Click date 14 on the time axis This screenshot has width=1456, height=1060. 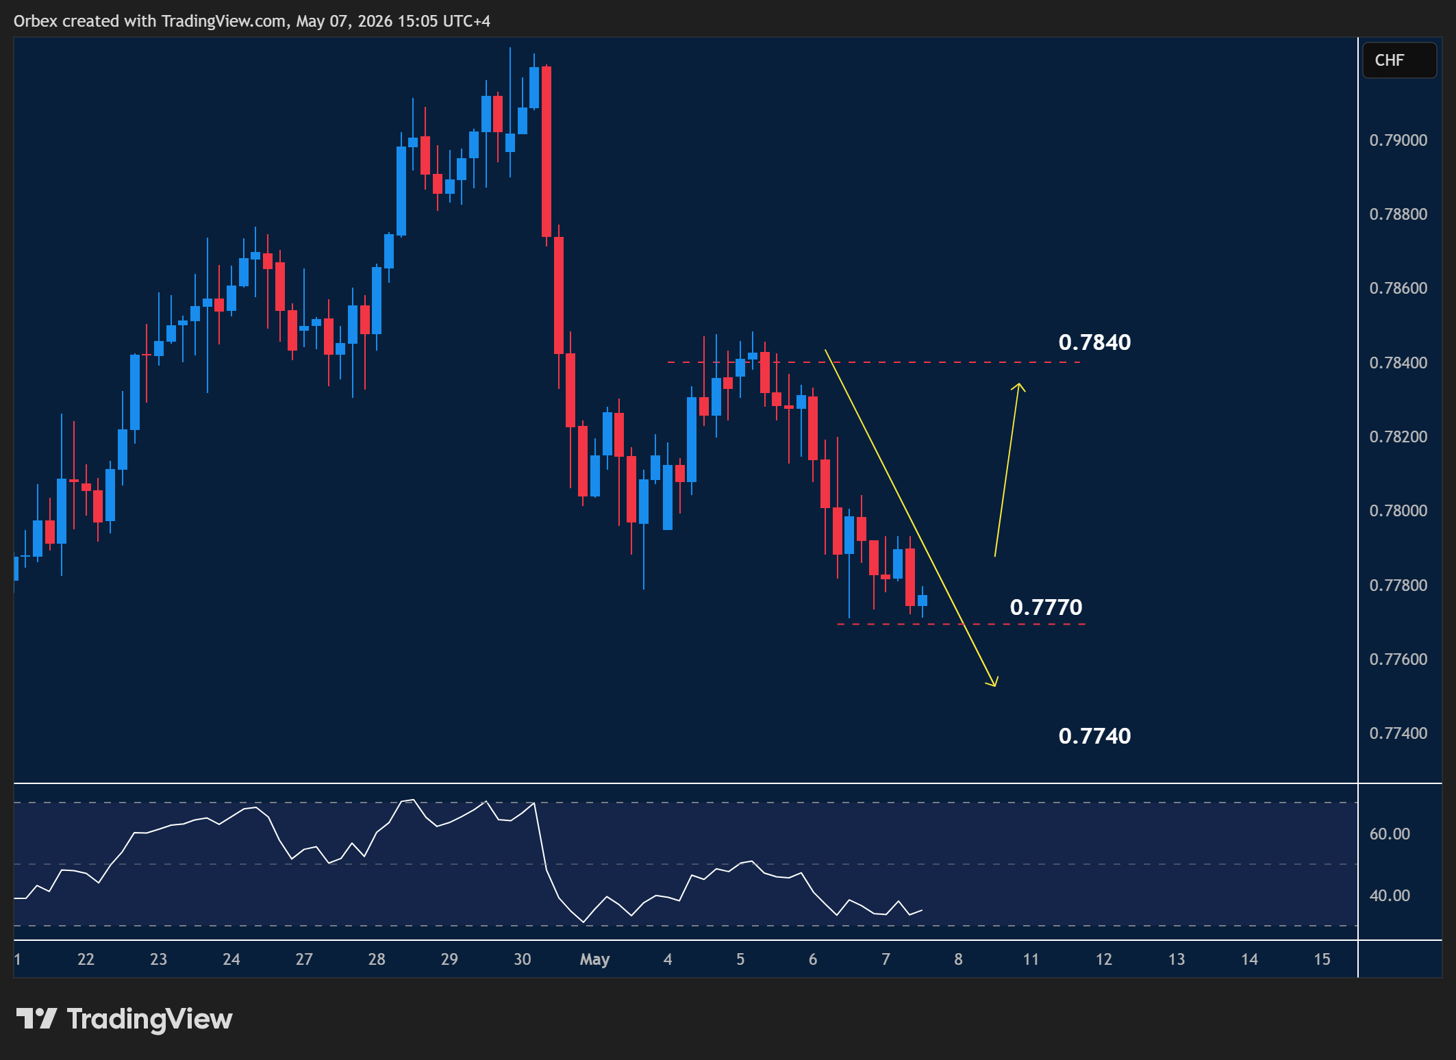(1250, 959)
